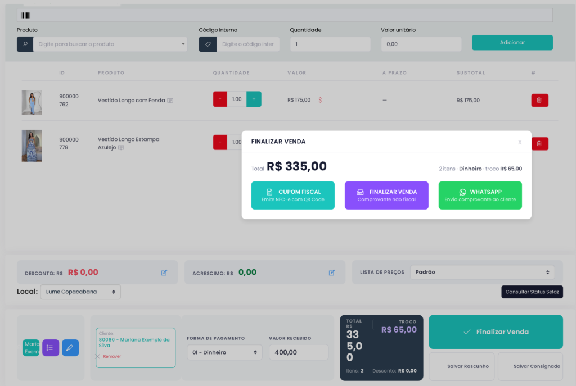Click the teal Finalizar Venda button
This screenshot has width=576, height=386.
496,331
